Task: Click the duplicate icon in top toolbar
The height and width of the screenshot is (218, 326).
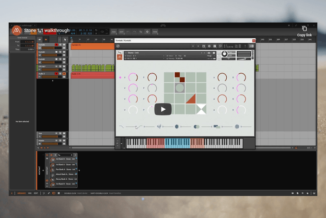Action: (x=141, y=32)
